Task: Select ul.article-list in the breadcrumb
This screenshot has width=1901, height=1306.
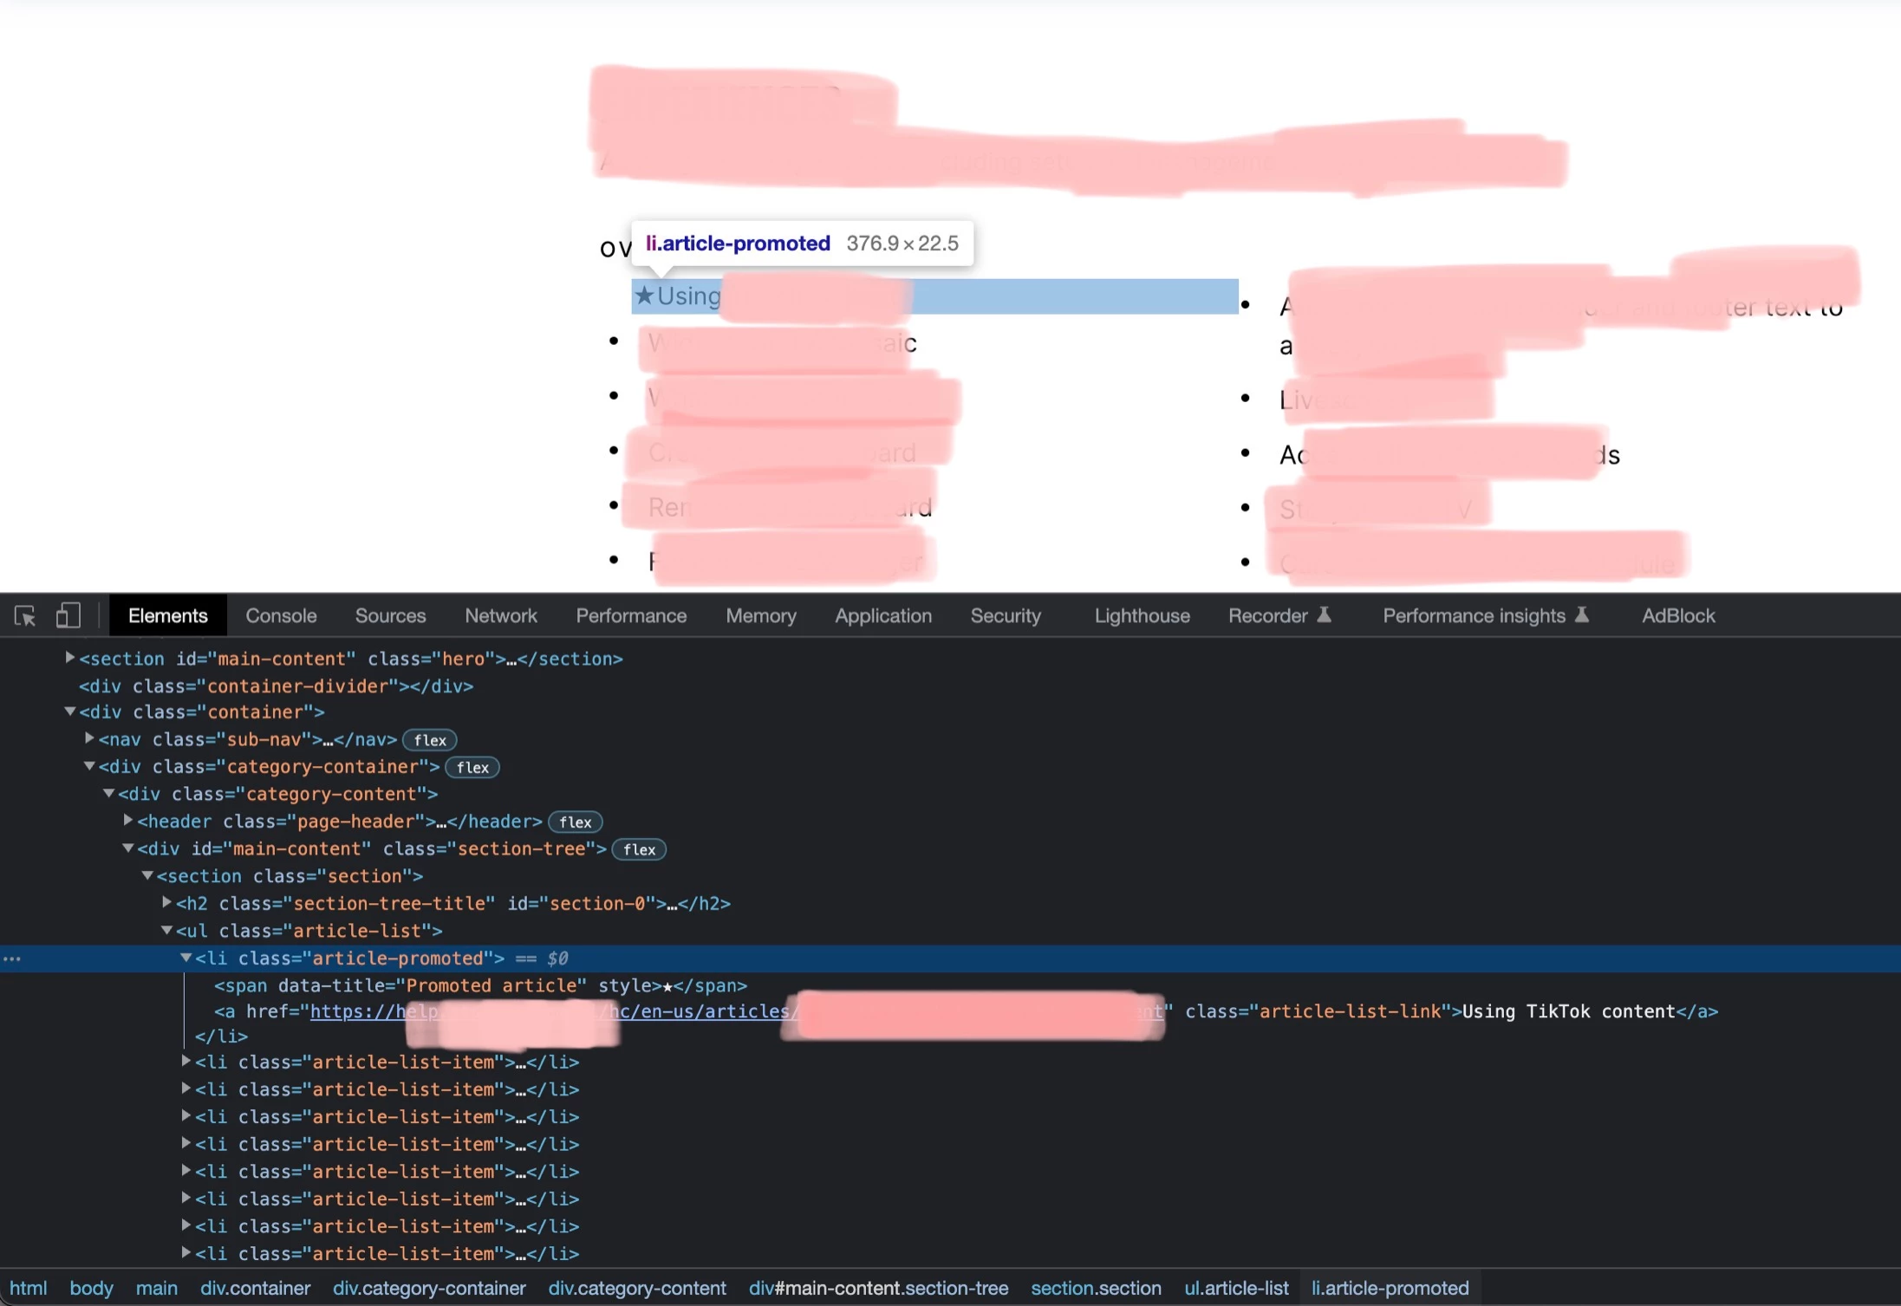Action: pos(1236,1289)
